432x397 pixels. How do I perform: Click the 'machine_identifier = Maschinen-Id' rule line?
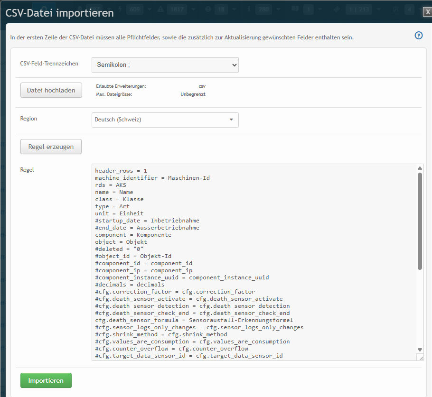pos(152,178)
